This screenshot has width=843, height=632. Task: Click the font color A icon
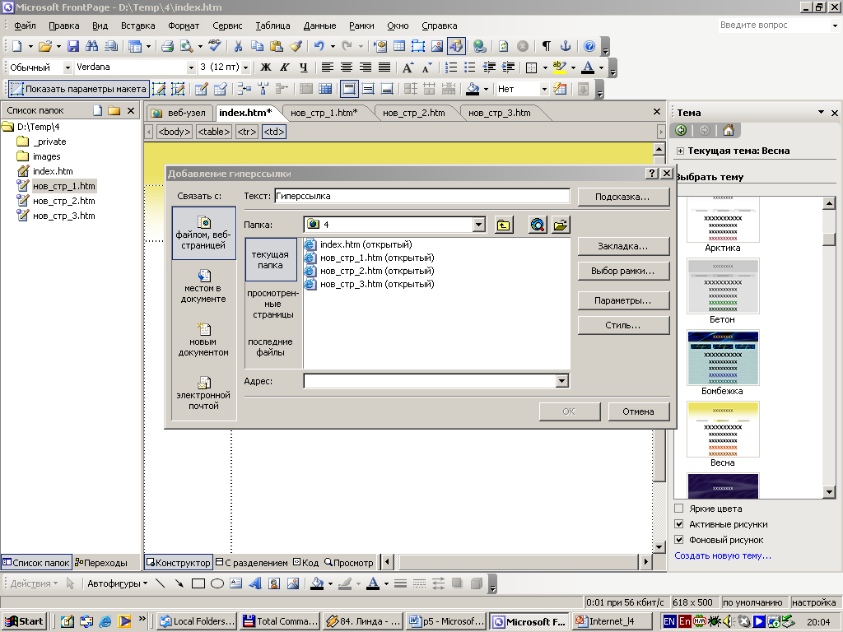click(x=588, y=67)
